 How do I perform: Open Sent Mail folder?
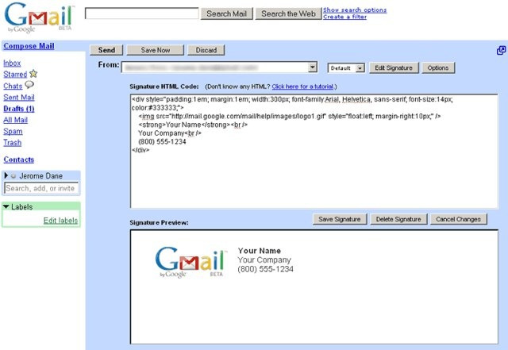[19, 97]
